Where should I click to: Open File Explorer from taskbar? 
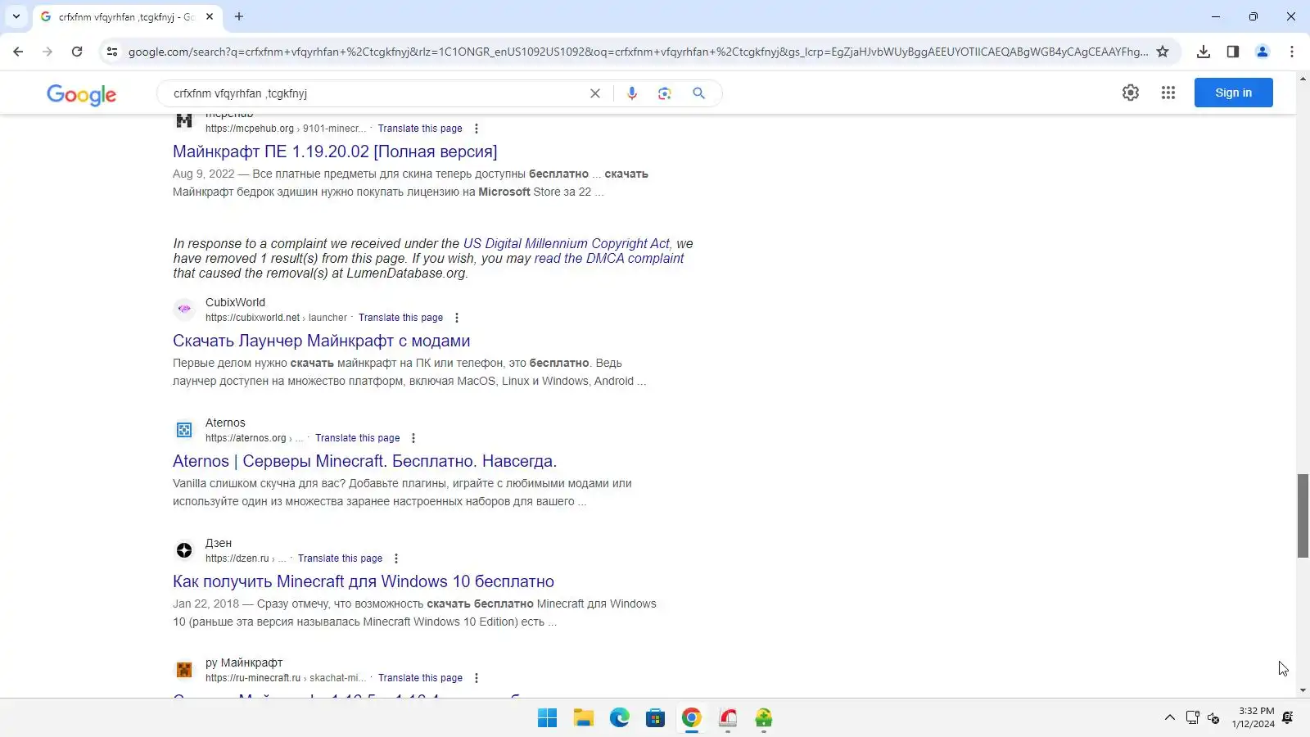(x=583, y=718)
